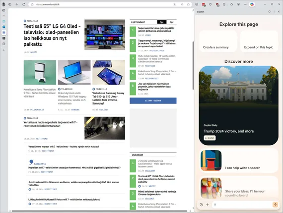Click the LINUX category tag
This screenshot has height=213, width=283.
point(148,35)
